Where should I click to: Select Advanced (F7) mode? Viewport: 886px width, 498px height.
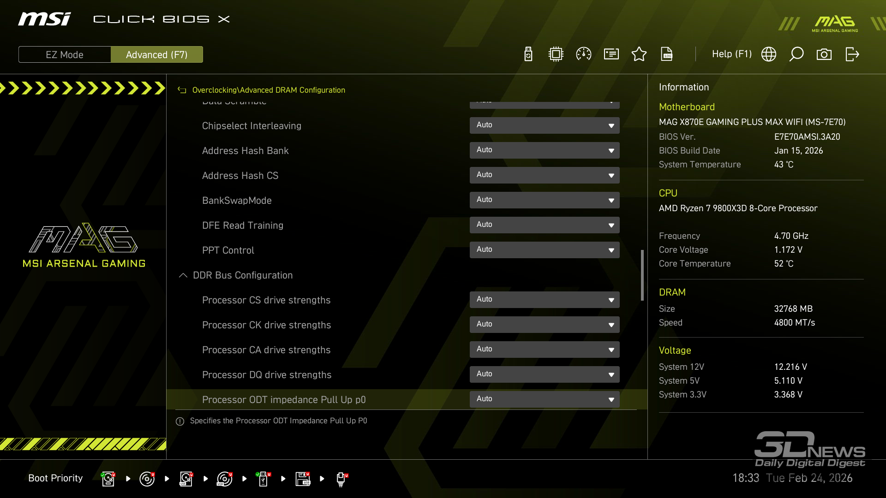pyautogui.click(x=157, y=54)
